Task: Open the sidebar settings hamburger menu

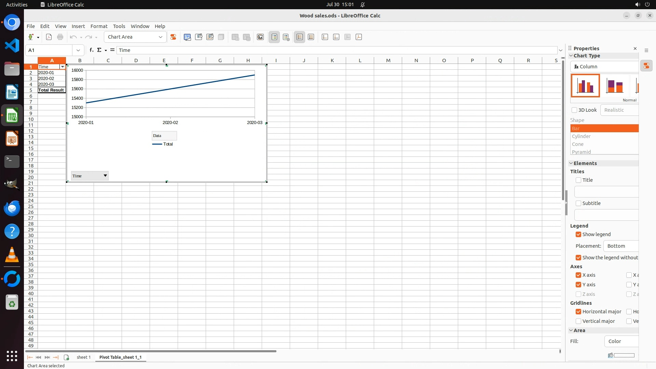Action: coord(646,51)
